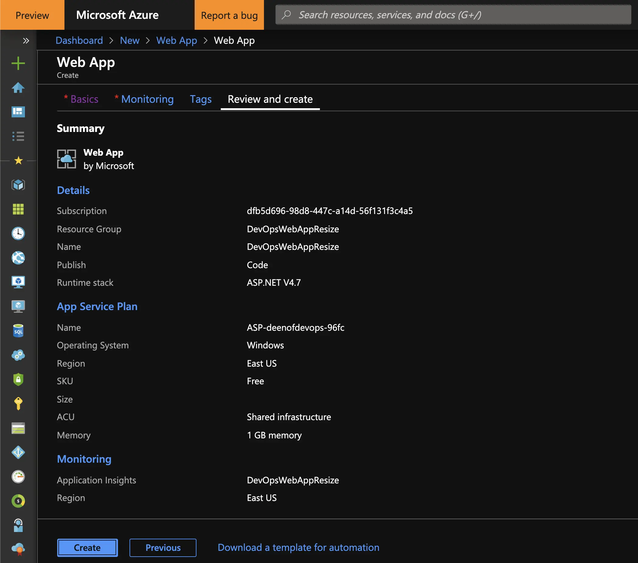Click Memory value 1 GB memory
The height and width of the screenshot is (563, 638).
(x=274, y=435)
